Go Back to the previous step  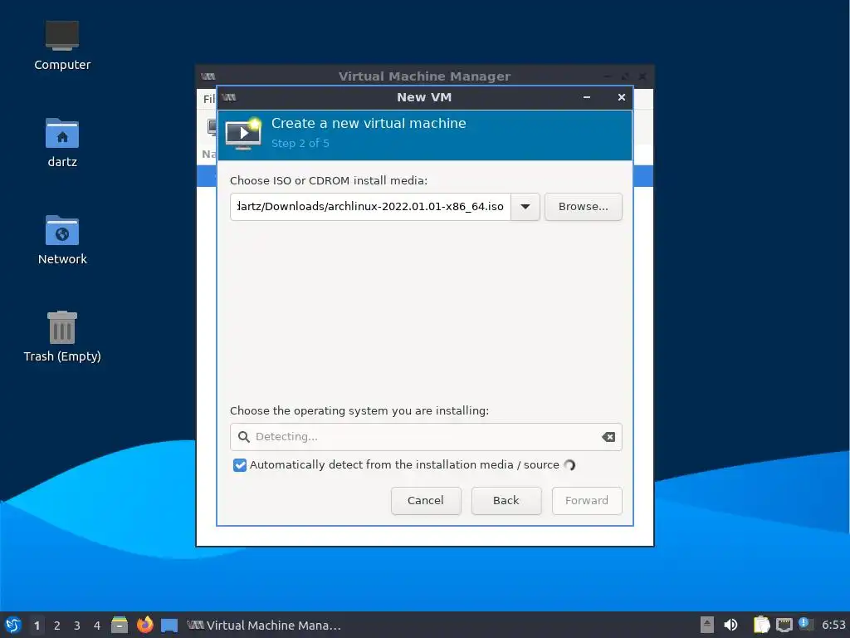(506, 501)
